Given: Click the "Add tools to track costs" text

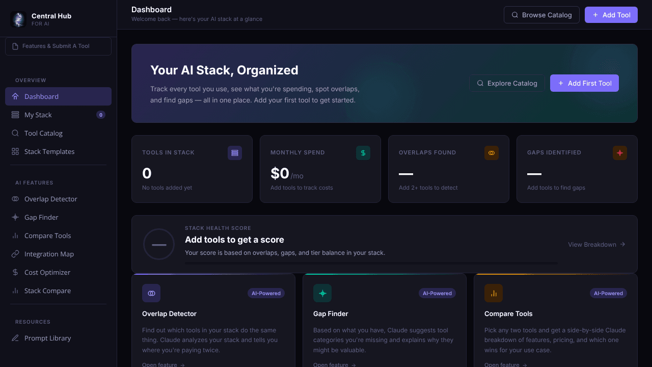Looking at the screenshot, I should click(302, 188).
